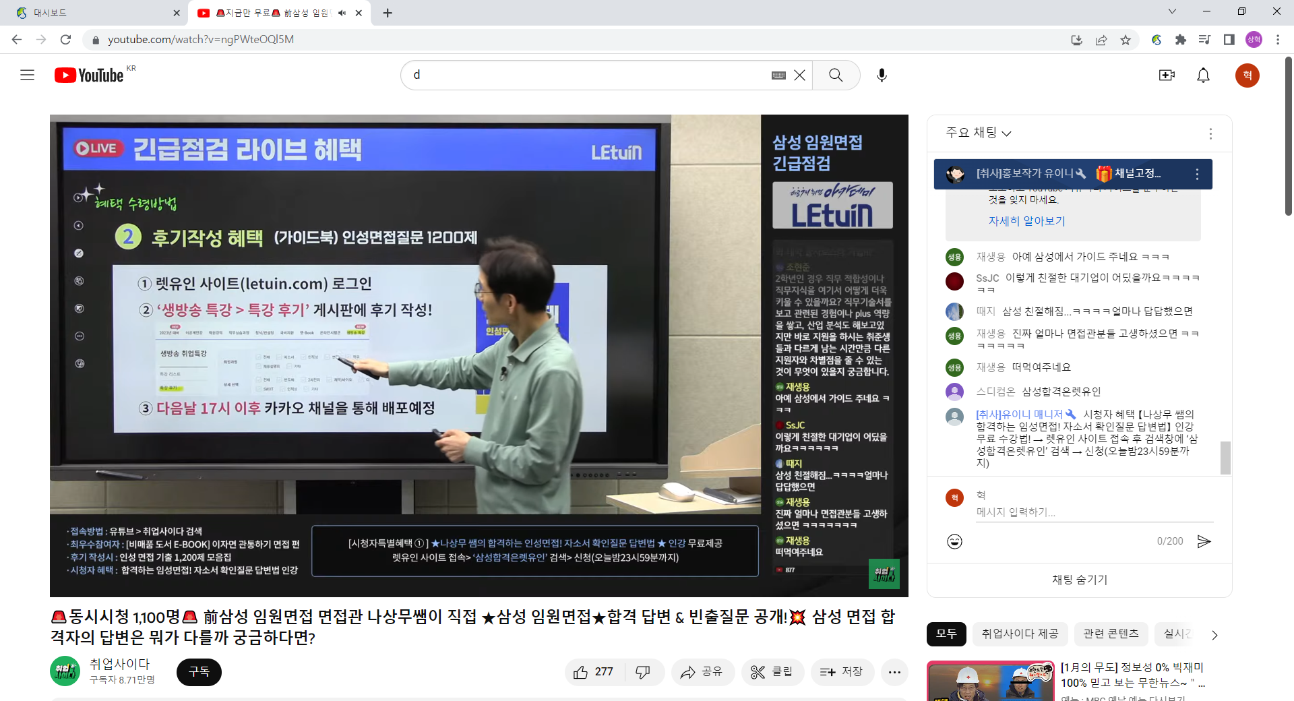Screen dimensions: 1294x701
Task: Open the YouTube guide hamburger menu
Action: tap(27, 75)
